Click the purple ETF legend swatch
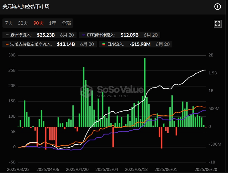Image resolution: width=228 pixels, height=173 pixels. 84,35
